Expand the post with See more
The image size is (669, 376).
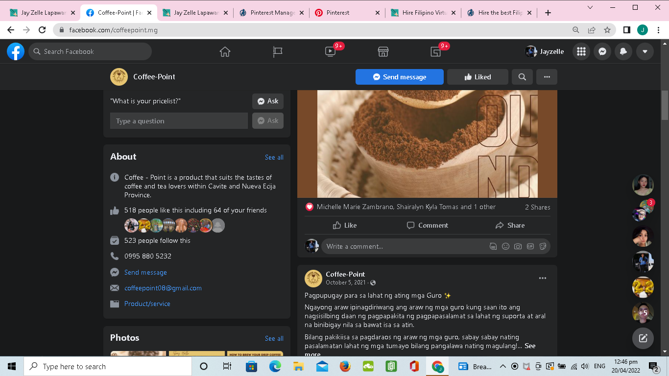[530, 346]
